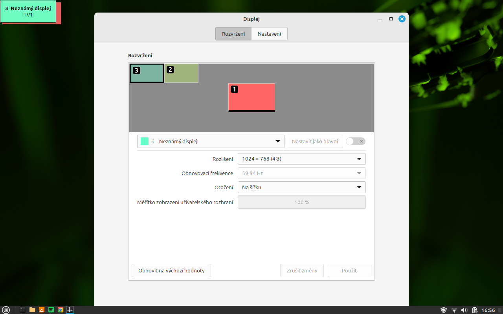Switch to the Rozvržení tab

(233, 34)
